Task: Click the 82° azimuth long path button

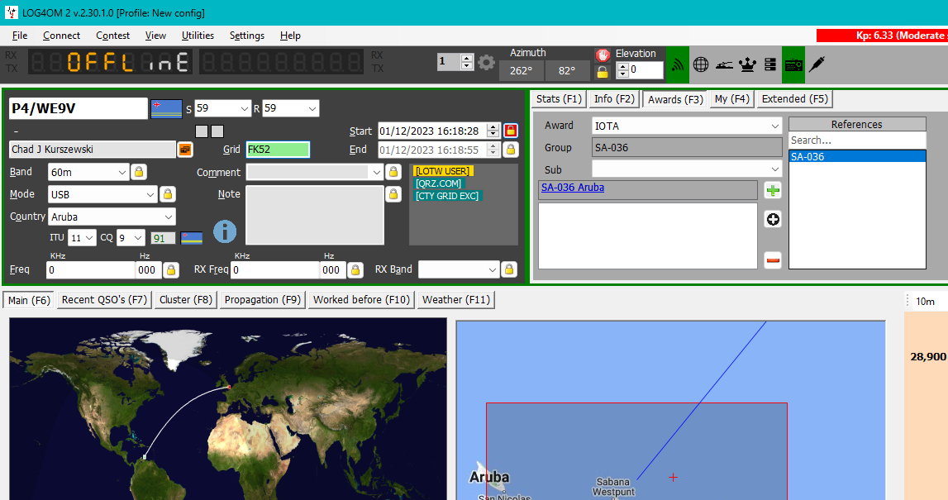Action: [566, 71]
